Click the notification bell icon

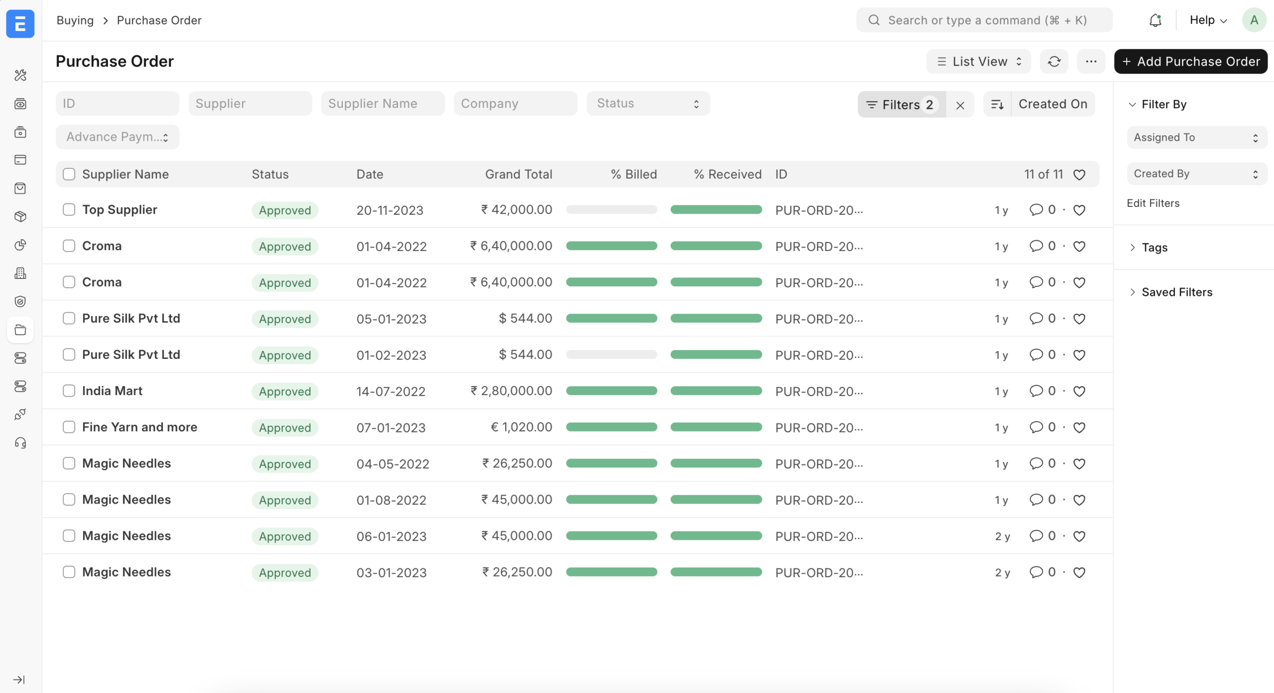[x=1155, y=20]
